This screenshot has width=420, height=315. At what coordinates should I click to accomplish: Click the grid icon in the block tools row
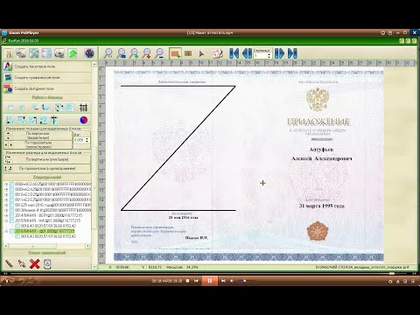pos(83,108)
